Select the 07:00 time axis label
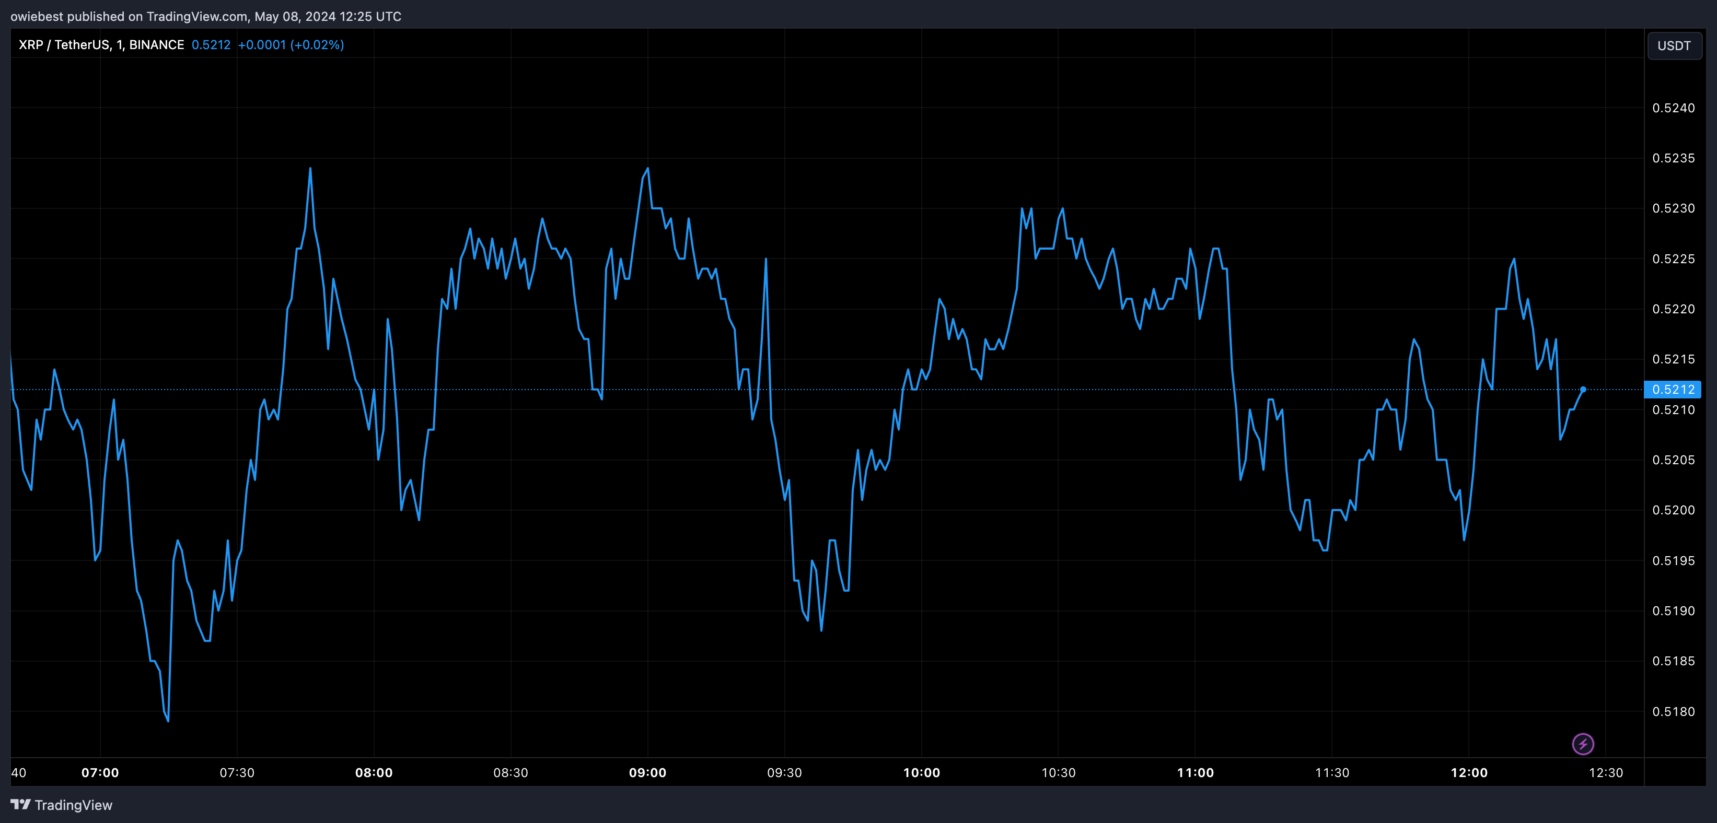 pyautogui.click(x=100, y=772)
